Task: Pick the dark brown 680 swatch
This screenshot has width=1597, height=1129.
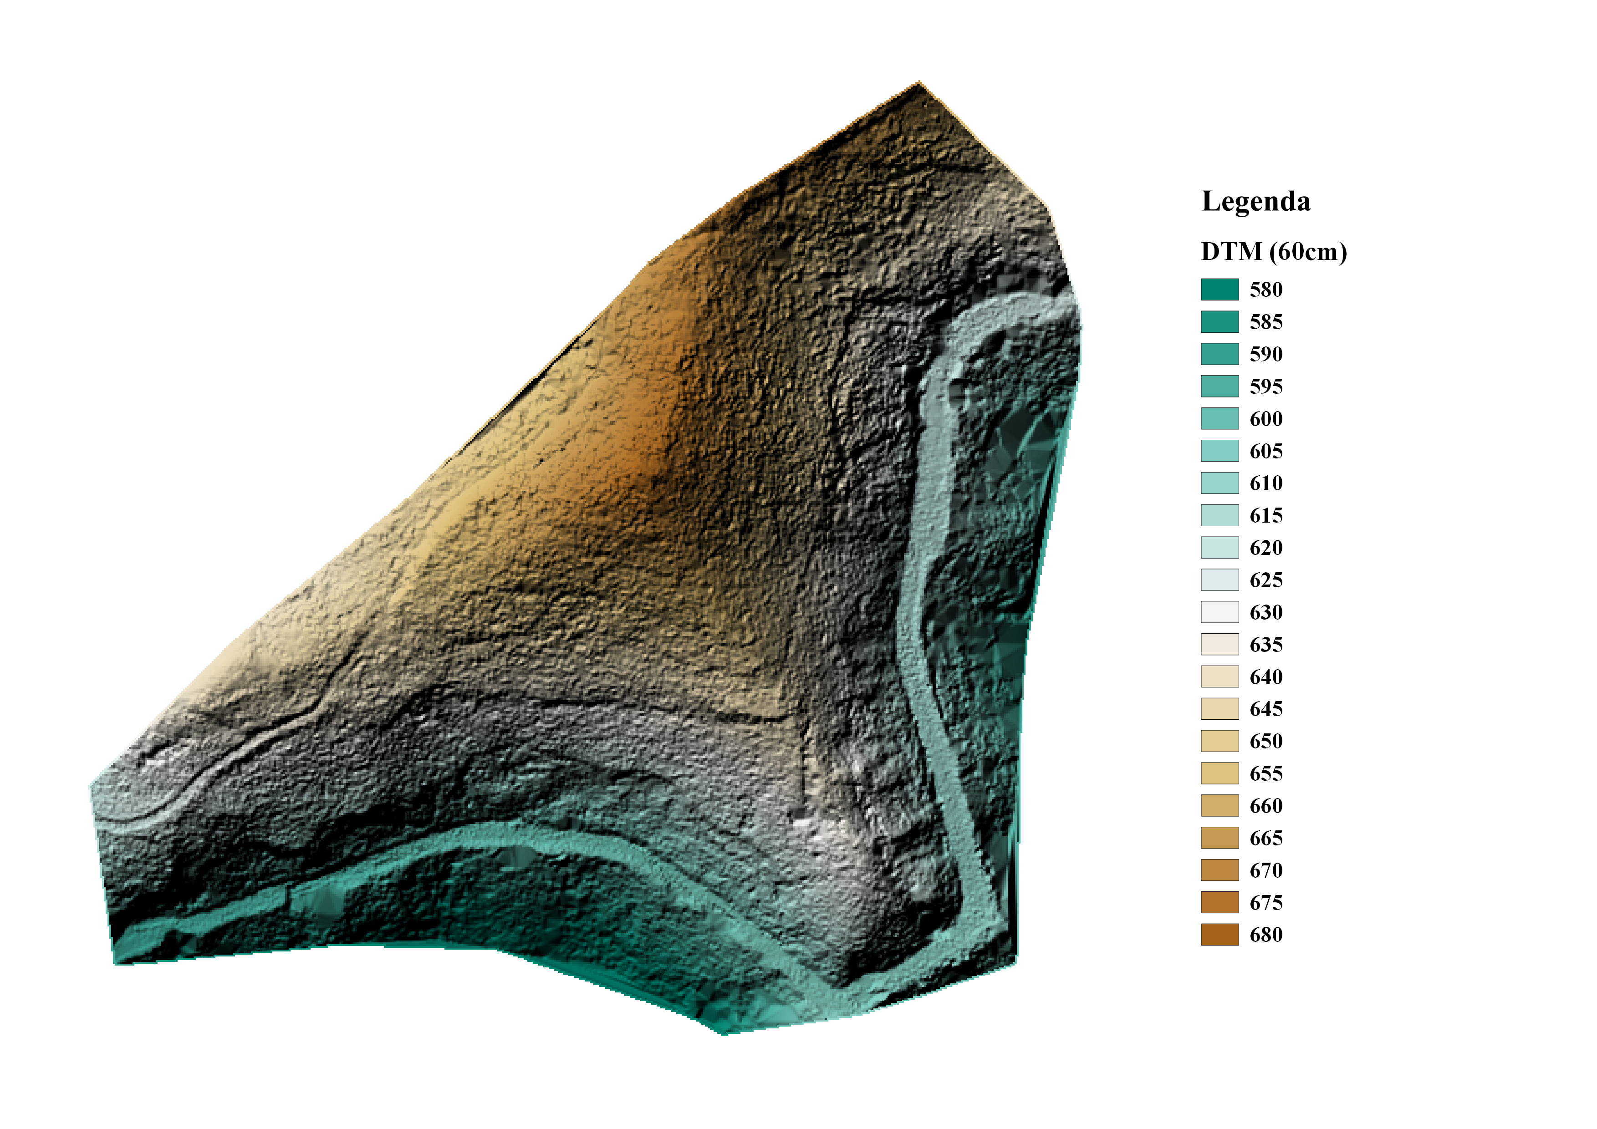Action: click(x=1219, y=934)
